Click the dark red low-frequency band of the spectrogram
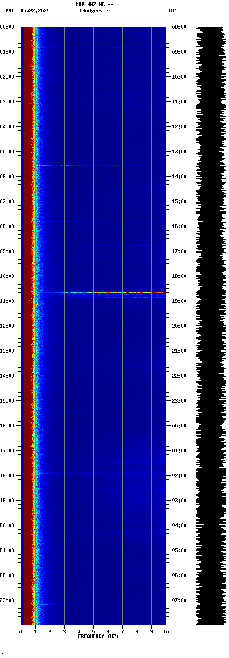Image resolution: width=229 pixels, height=658 pixels. point(27,326)
